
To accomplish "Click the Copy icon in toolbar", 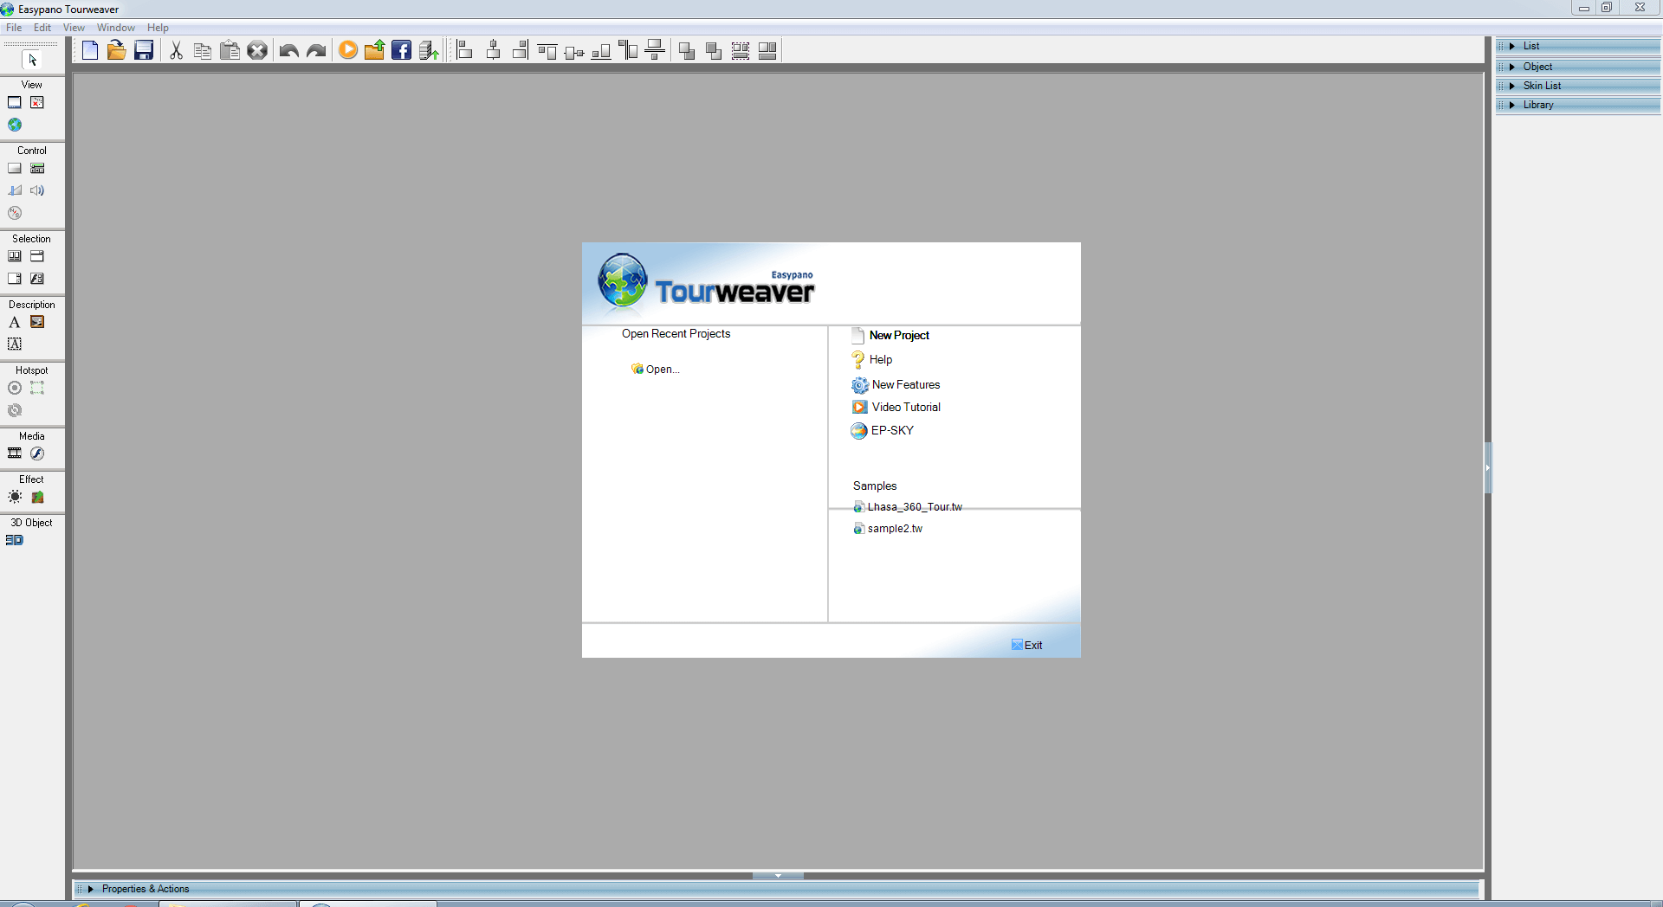I will pyautogui.click(x=203, y=50).
